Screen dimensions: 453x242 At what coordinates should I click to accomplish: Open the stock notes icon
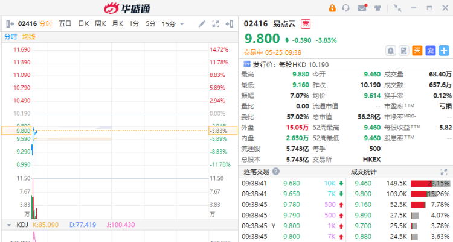pos(403,51)
